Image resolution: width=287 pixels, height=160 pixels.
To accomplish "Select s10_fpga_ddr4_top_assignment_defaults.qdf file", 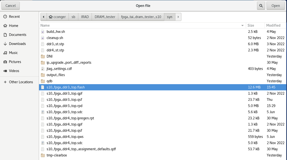I will (x=162, y=149).
